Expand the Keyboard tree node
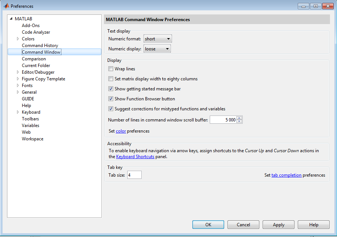This screenshot has height=237, width=337. (18, 112)
